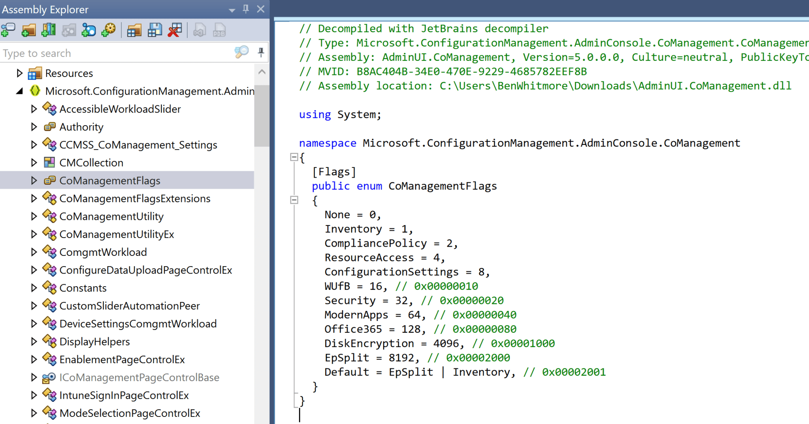Click the red X clear list icon
The height and width of the screenshot is (424, 809).
click(x=175, y=30)
